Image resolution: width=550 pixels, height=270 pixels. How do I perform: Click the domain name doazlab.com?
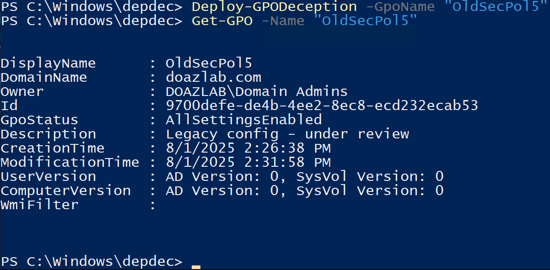pos(213,77)
